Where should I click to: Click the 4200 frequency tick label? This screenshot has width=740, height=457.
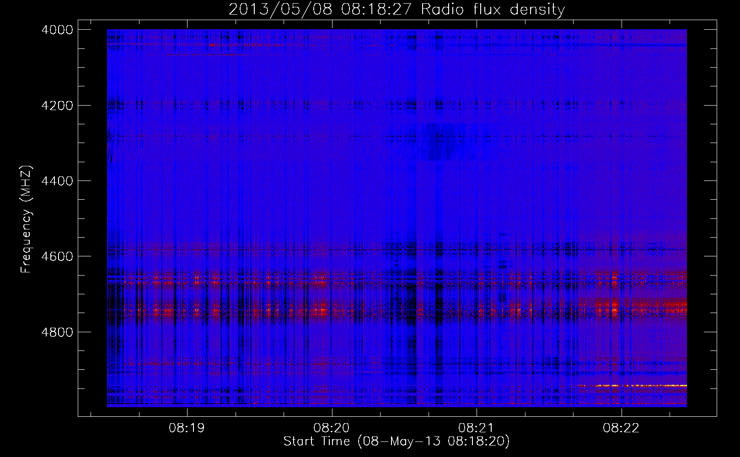(57, 106)
